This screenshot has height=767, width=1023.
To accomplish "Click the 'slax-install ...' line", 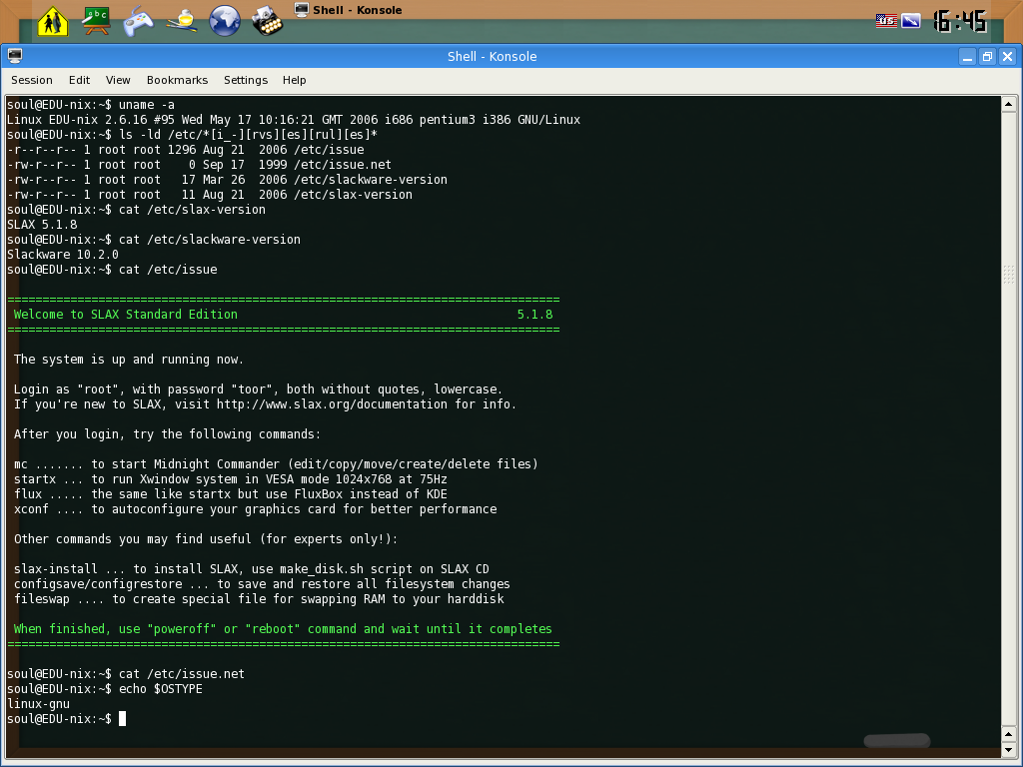I will [x=251, y=569].
